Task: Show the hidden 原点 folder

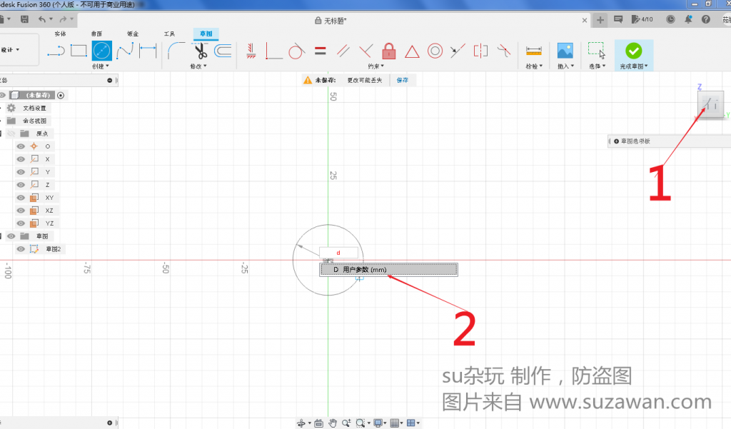Action: (11, 133)
